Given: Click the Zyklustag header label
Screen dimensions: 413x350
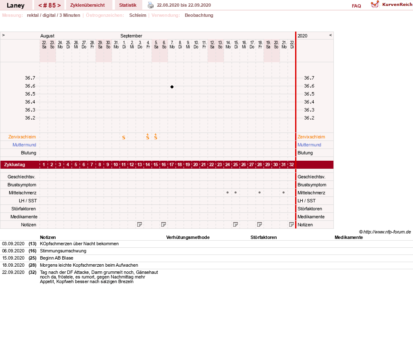Looking at the screenshot, I should pos(14,164).
